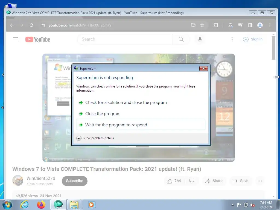Open the browser profile avatar
Viewport: 280px width, 210px height.
[260, 25]
